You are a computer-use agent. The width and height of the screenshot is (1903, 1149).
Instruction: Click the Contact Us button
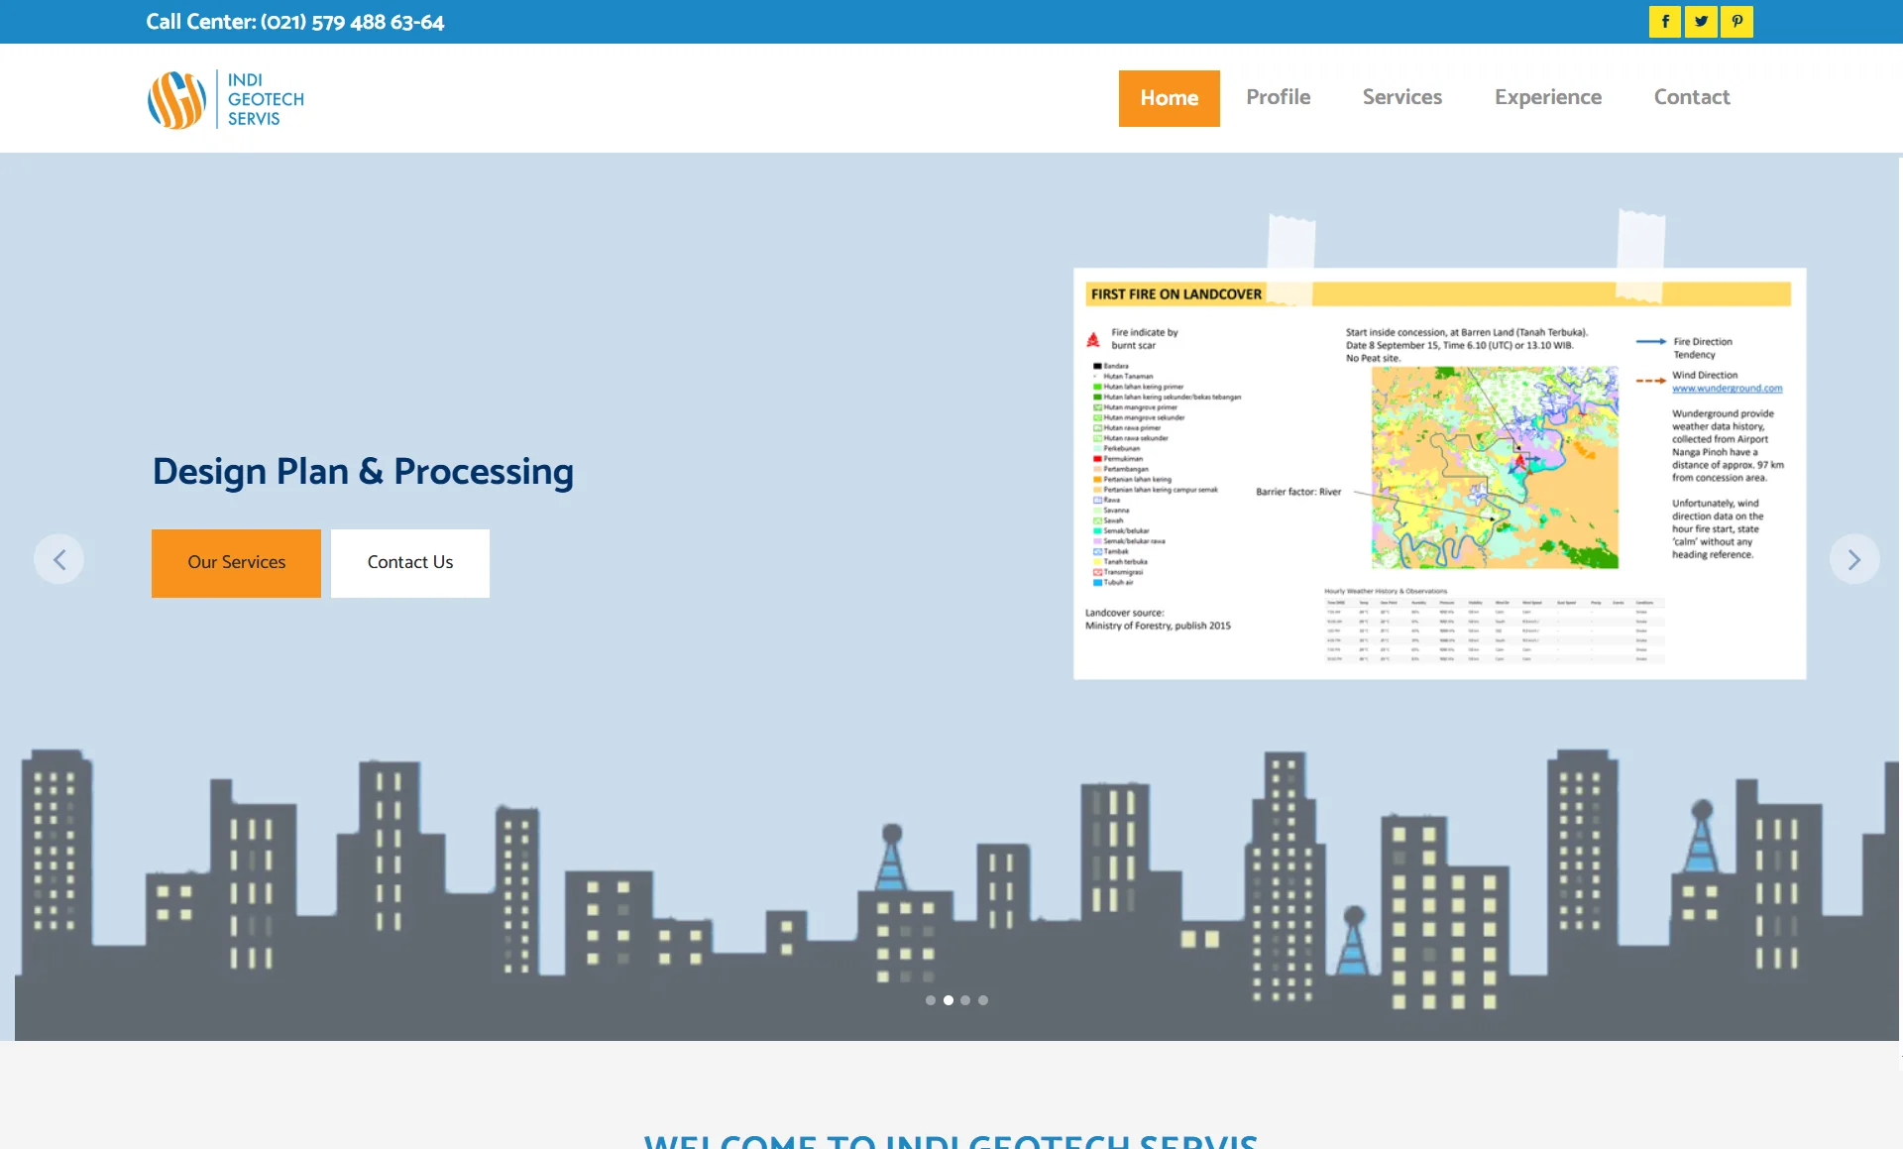tap(410, 563)
